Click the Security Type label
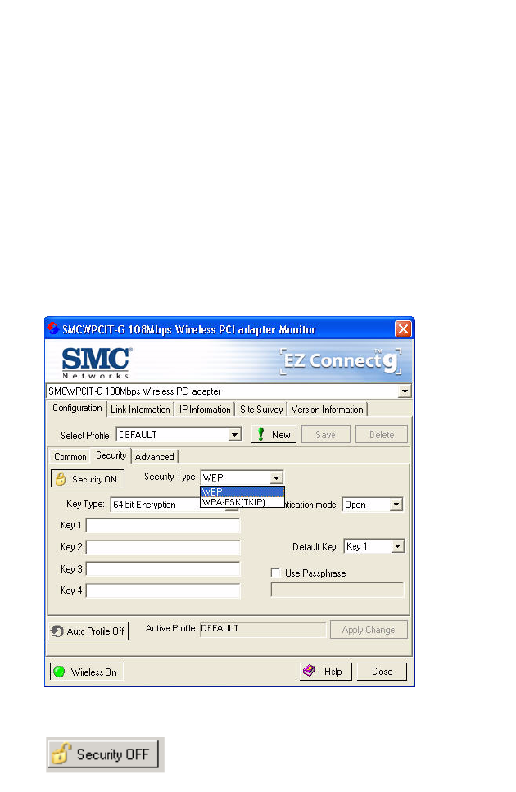 pyautogui.click(x=170, y=477)
